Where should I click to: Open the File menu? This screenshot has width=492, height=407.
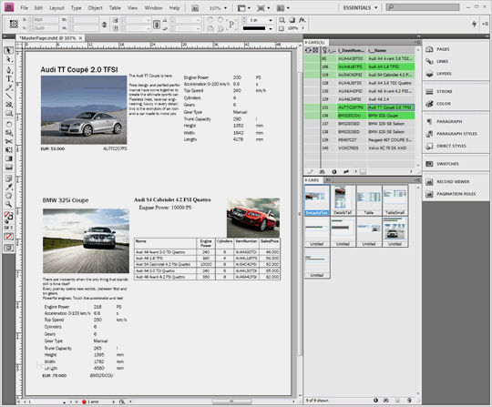point(25,8)
